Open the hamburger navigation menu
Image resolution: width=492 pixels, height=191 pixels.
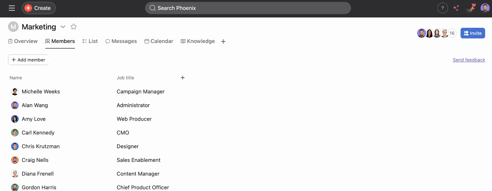(12, 8)
